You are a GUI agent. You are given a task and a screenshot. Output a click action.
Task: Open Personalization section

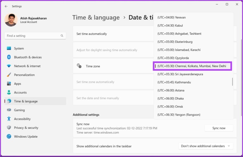coord(35,75)
